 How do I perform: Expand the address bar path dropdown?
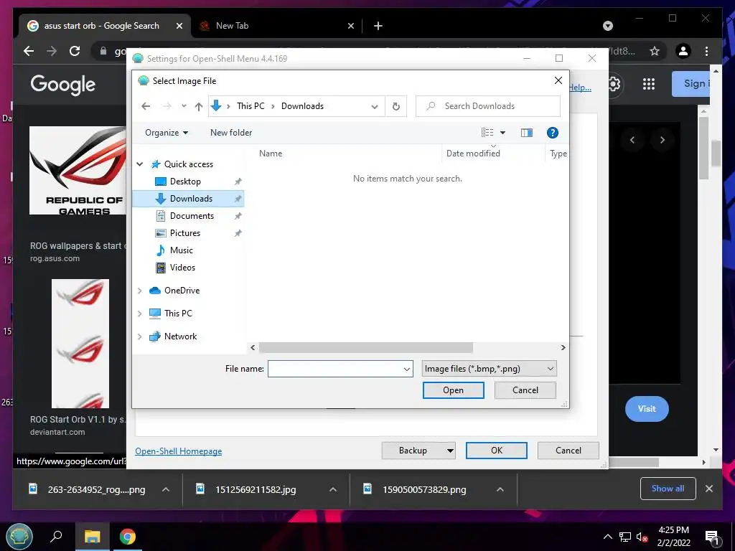click(375, 106)
